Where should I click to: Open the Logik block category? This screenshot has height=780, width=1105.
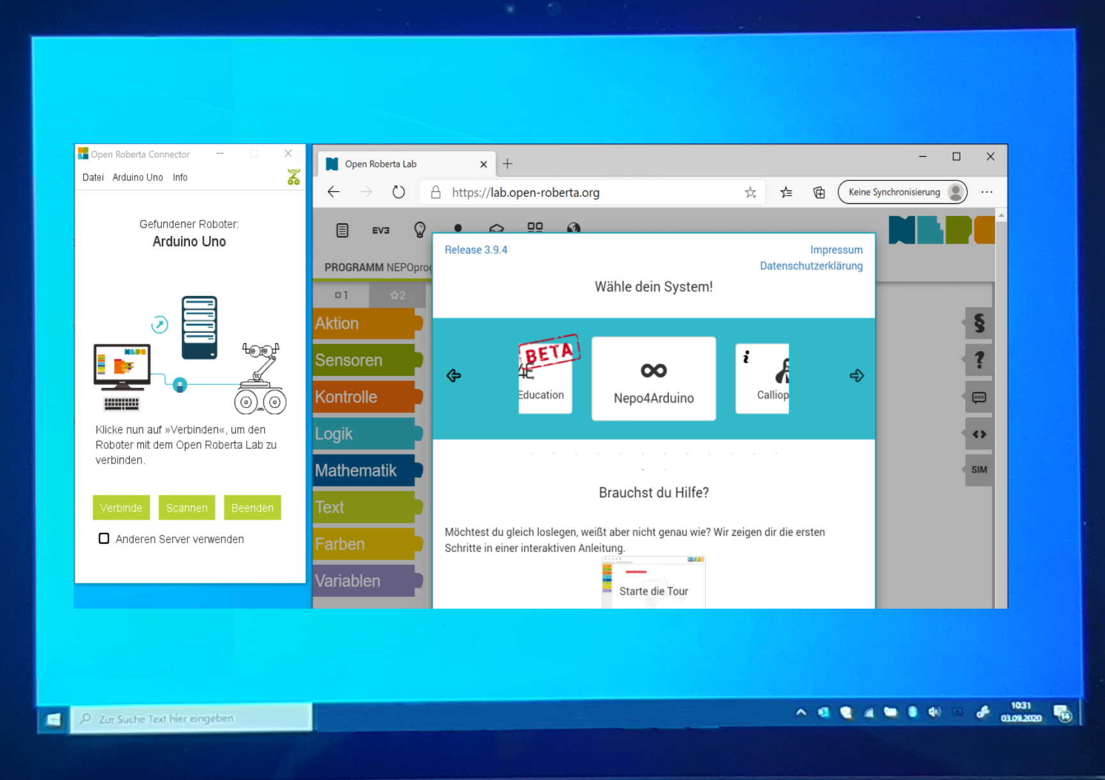(x=368, y=433)
